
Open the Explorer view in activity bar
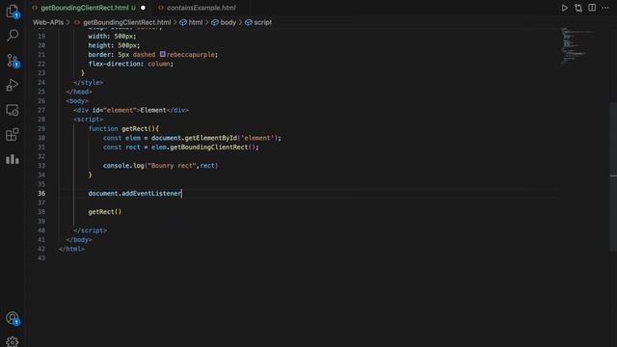tap(13, 11)
